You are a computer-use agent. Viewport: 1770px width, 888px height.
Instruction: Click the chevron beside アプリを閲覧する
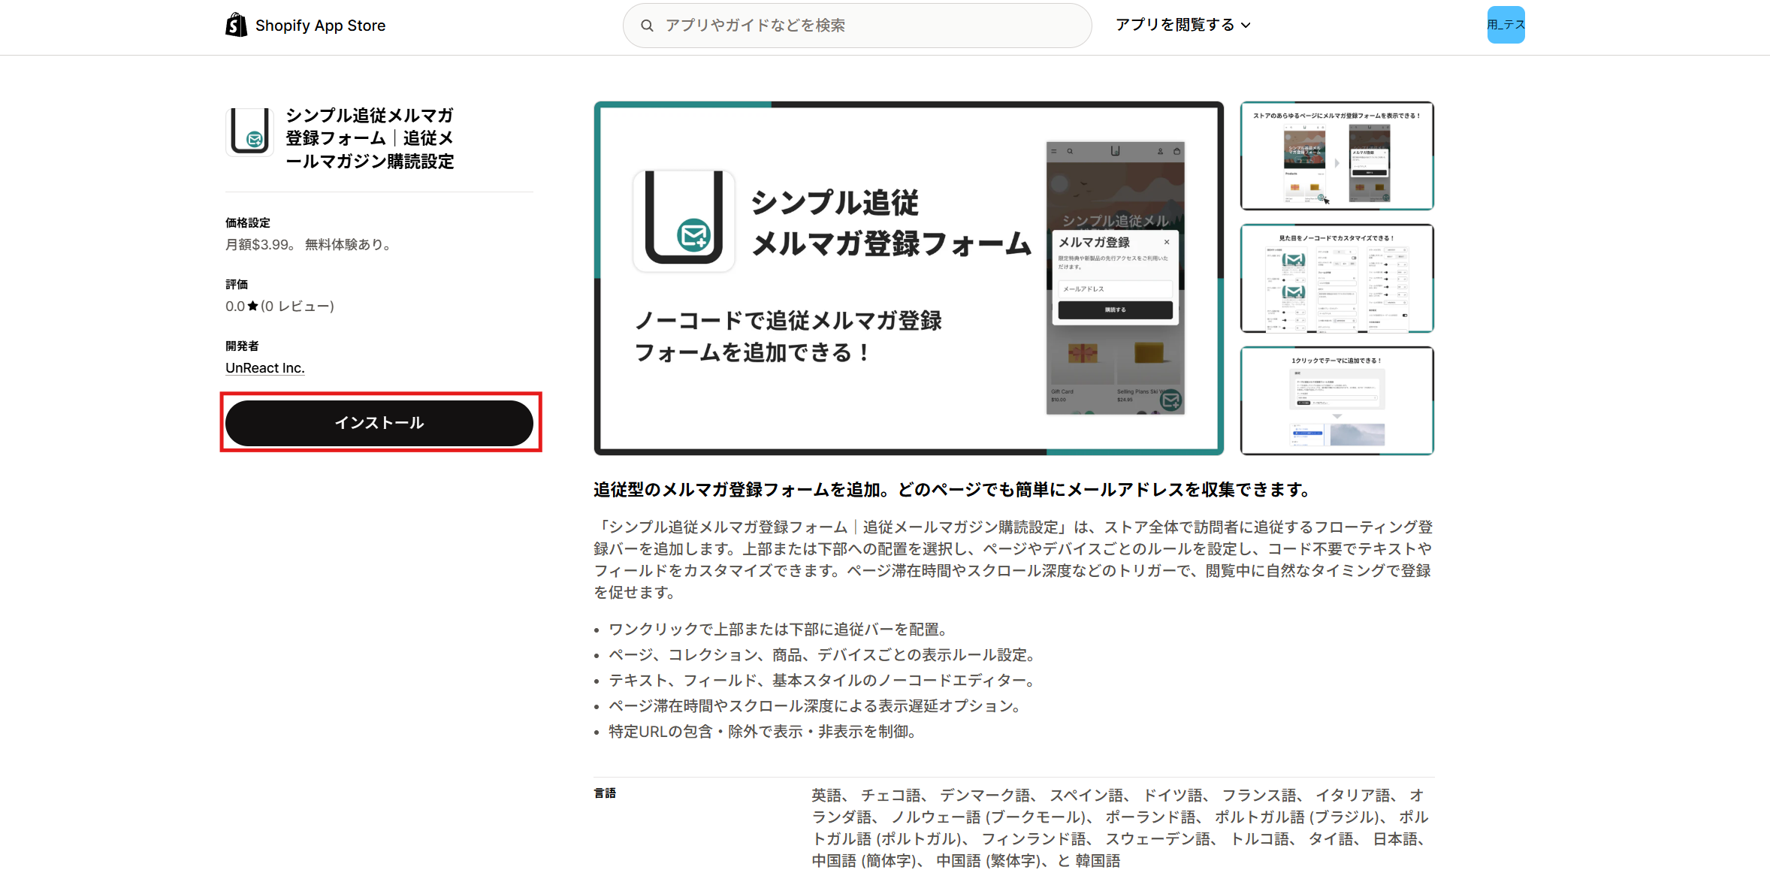(x=1246, y=26)
